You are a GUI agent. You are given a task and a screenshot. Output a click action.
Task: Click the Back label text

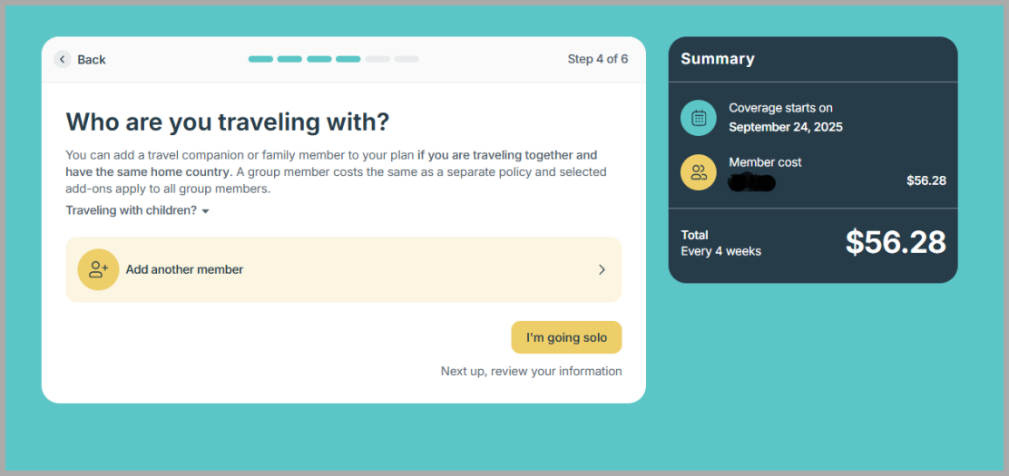coord(92,60)
